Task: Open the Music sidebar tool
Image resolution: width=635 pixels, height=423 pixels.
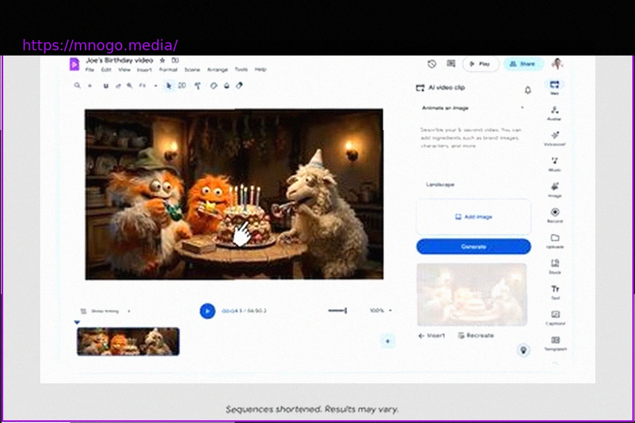Action: tap(554, 164)
